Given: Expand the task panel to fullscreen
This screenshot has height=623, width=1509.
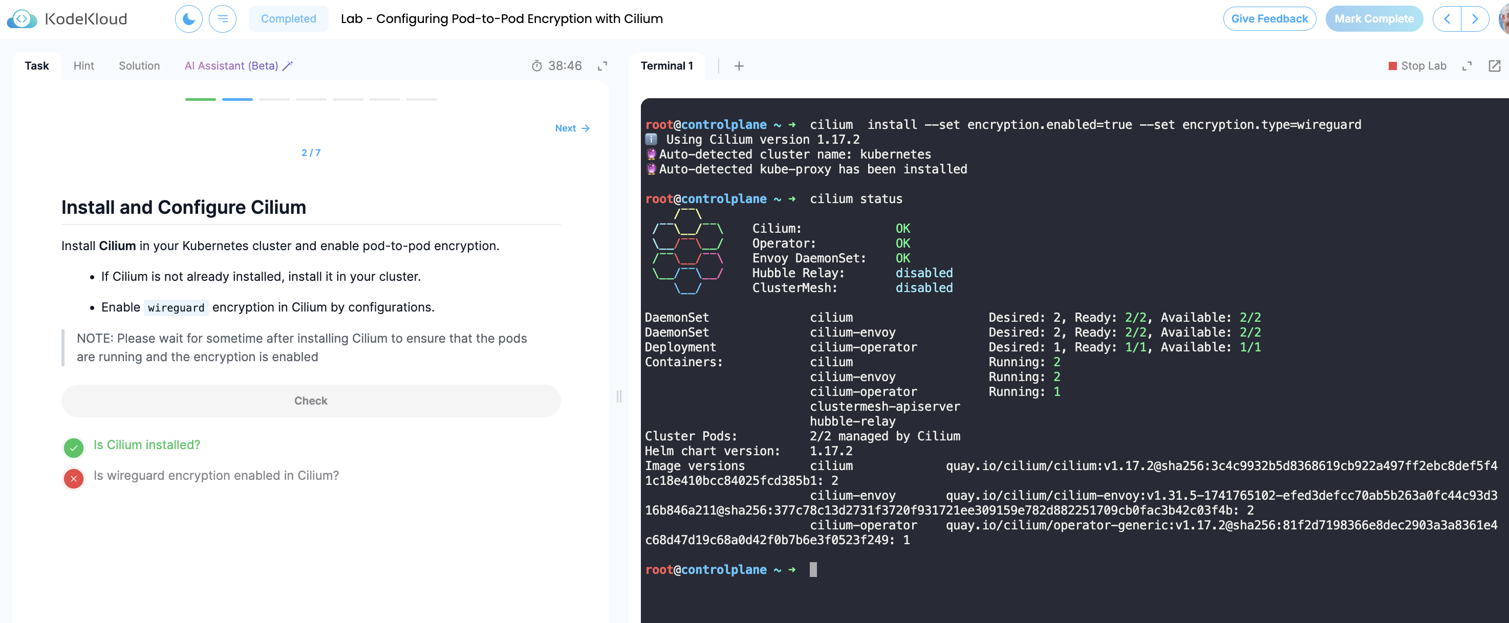Looking at the screenshot, I should tap(601, 66).
